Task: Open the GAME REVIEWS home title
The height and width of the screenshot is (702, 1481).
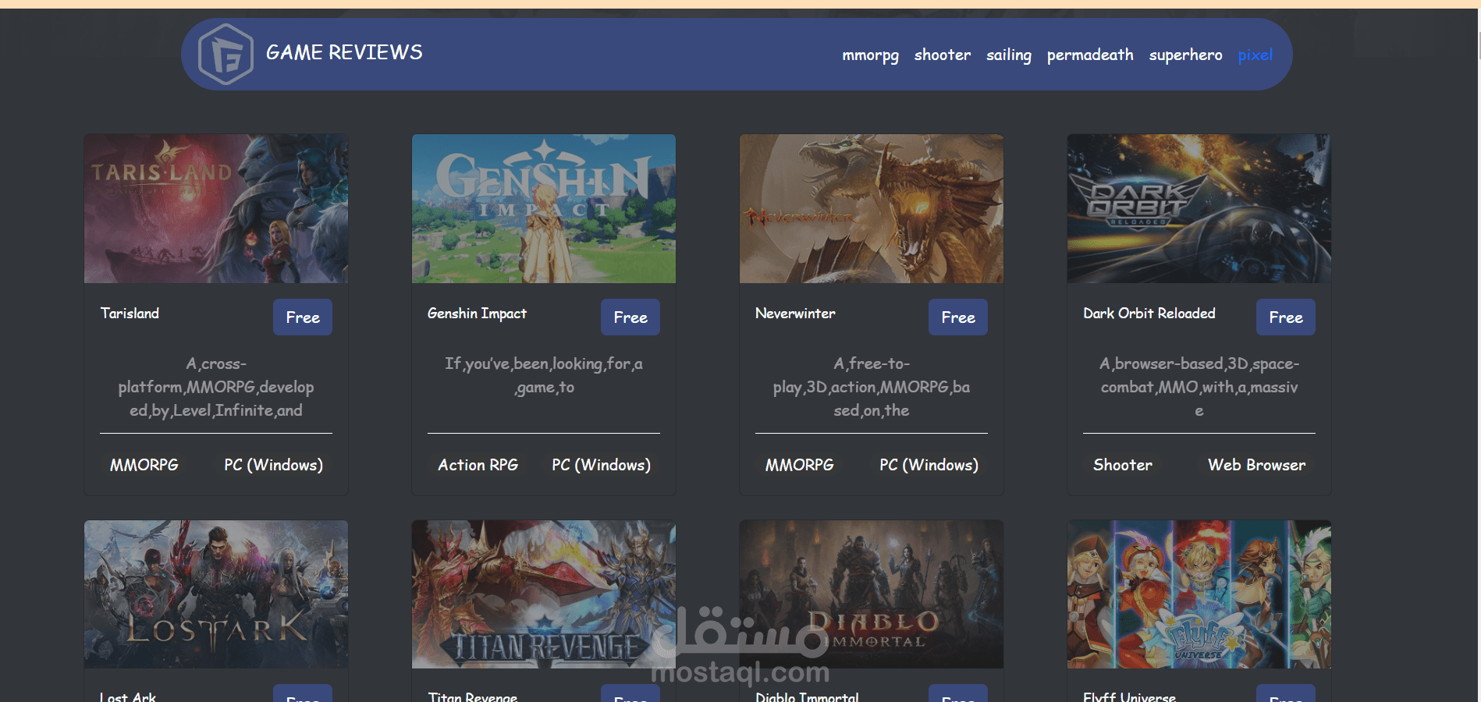Action: tap(344, 52)
